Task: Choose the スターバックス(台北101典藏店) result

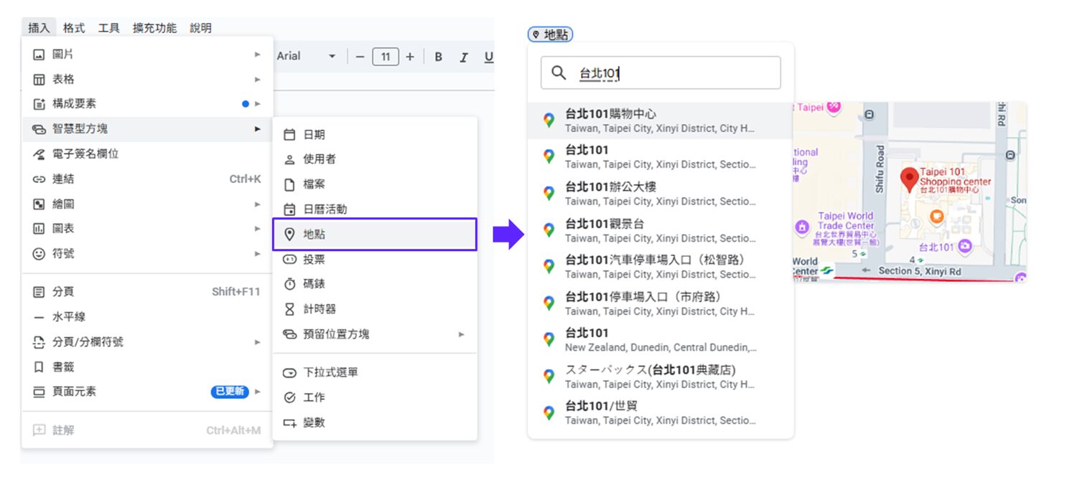Action: coord(661,377)
